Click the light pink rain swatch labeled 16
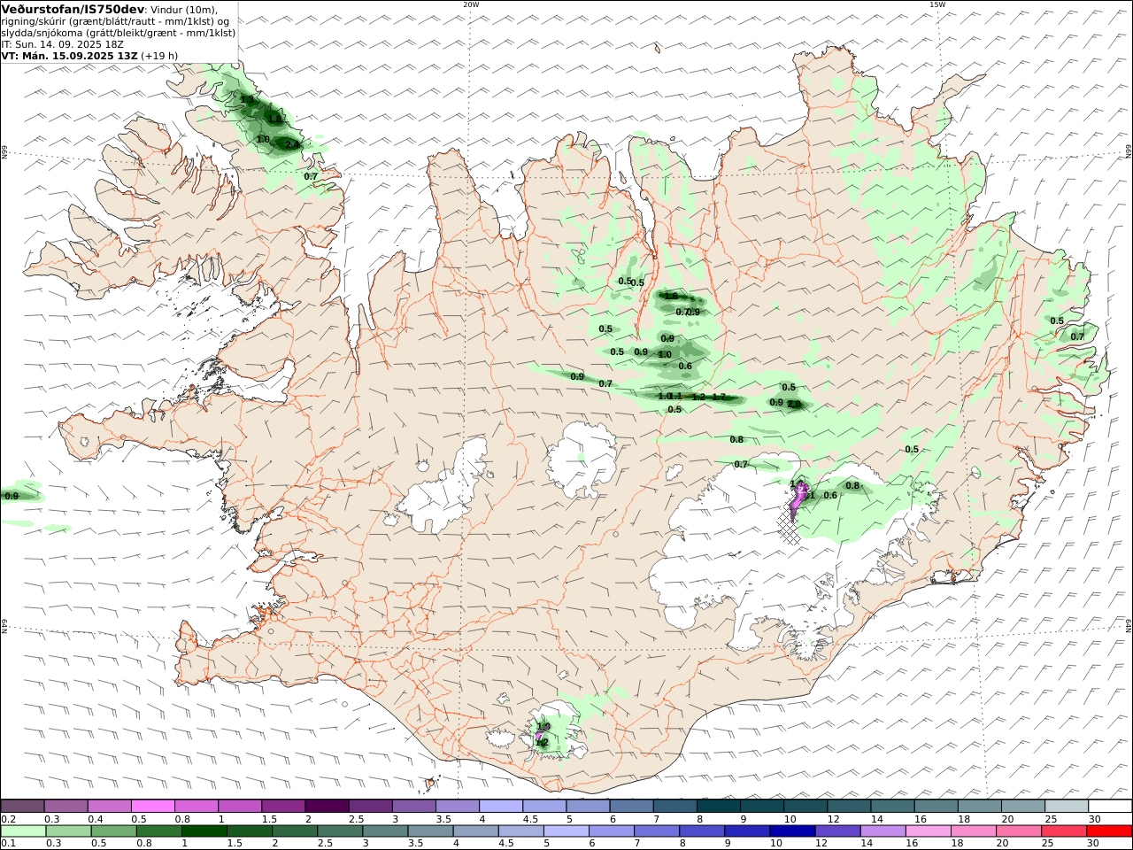 point(928,831)
